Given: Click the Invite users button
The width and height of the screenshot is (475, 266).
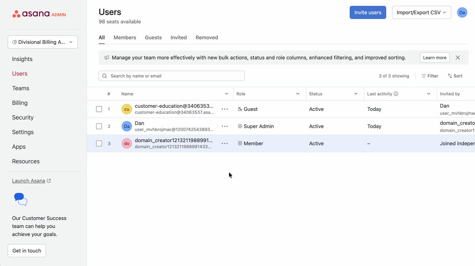Looking at the screenshot, I should (368, 12).
